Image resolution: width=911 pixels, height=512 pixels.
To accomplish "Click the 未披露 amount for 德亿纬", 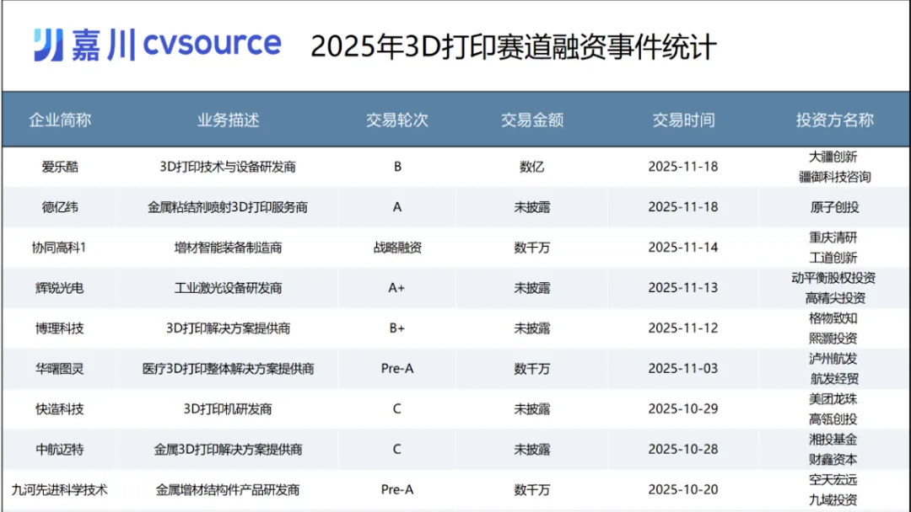I will pos(531,207).
